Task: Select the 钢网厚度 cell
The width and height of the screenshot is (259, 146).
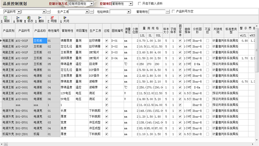Action: (x=67, y=58)
